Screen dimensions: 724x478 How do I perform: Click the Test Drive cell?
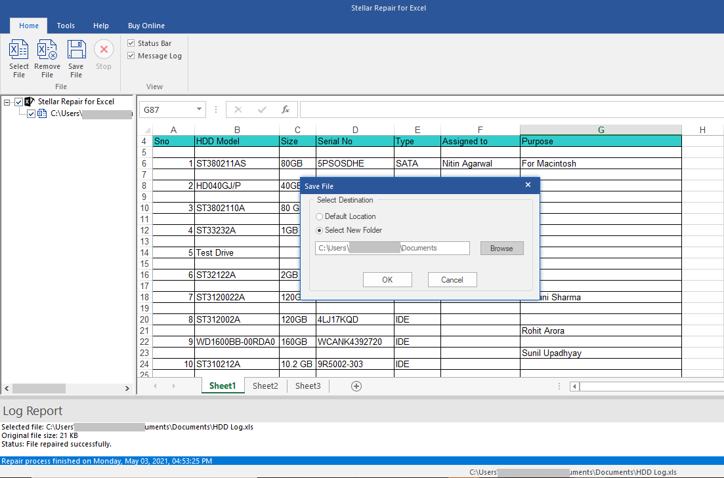(237, 253)
